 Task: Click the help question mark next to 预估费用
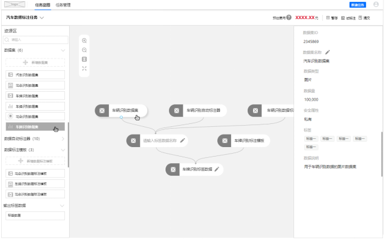(x=289, y=18)
